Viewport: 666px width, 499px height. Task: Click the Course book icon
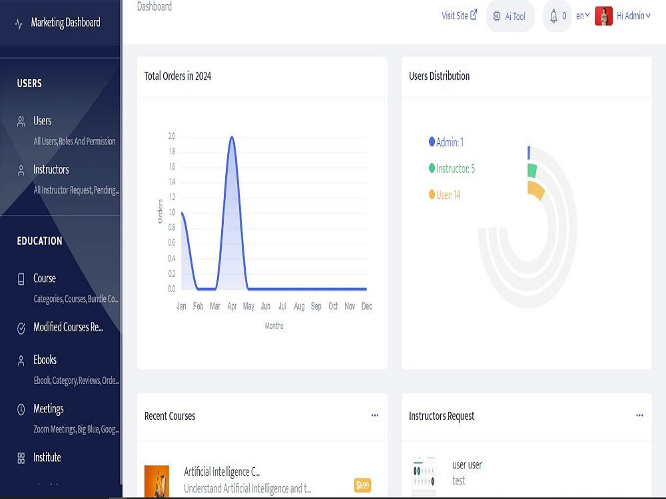click(21, 279)
